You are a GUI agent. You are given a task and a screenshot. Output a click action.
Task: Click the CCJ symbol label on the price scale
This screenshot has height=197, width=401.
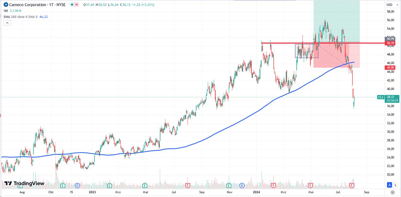(380, 97)
